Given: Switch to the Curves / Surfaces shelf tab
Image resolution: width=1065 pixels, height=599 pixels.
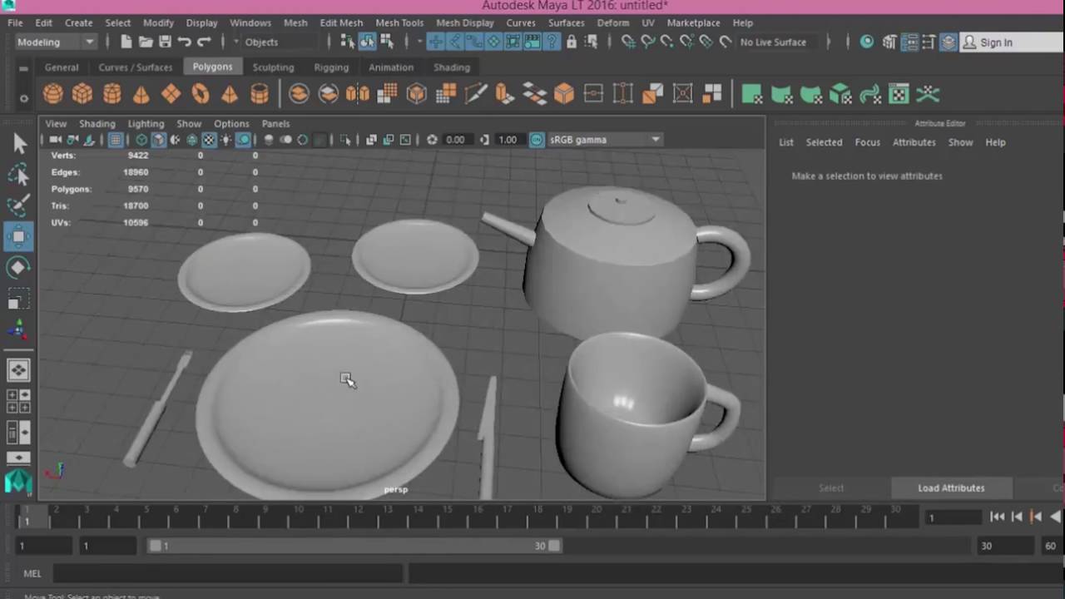Looking at the screenshot, I should click(136, 67).
